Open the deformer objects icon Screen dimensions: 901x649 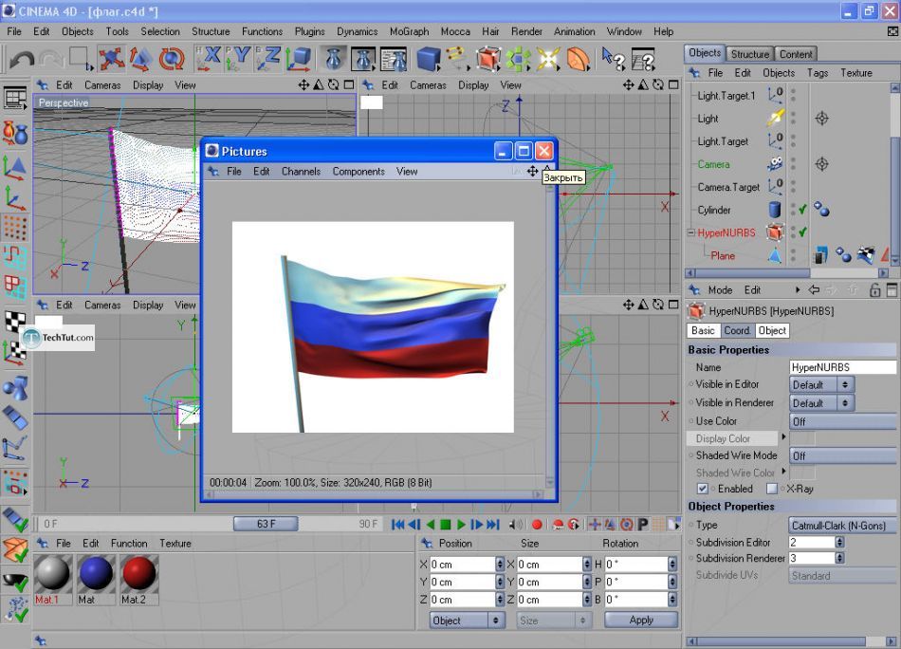pyautogui.click(x=579, y=59)
